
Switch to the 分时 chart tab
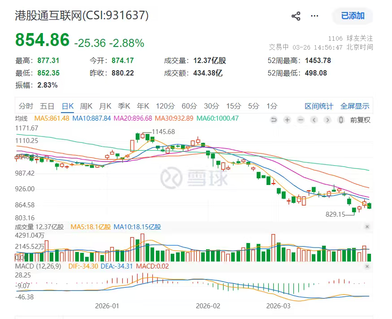tap(26, 106)
